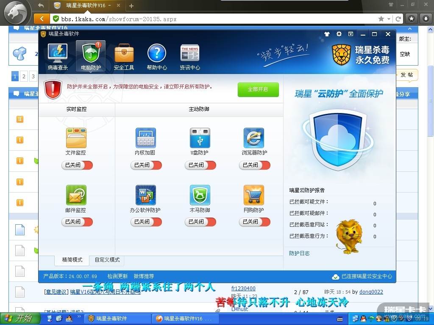Image resolution: width=434 pixels, height=325 pixels.
Task: Open the 资讯中心 news icon
Action: pyautogui.click(x=189, y=56)
